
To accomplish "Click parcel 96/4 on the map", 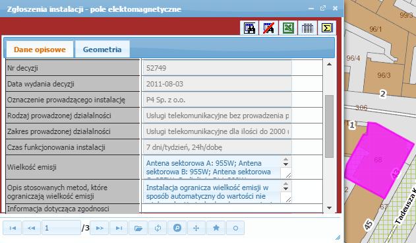I will (x=353, y=58).
